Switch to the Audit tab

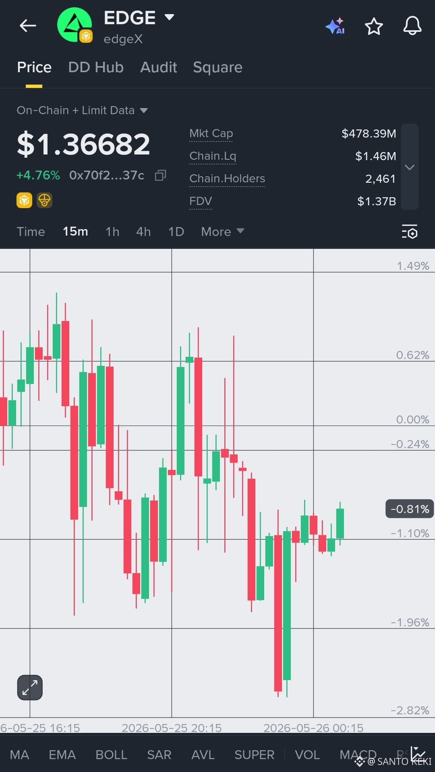click(x=159, y=67)
